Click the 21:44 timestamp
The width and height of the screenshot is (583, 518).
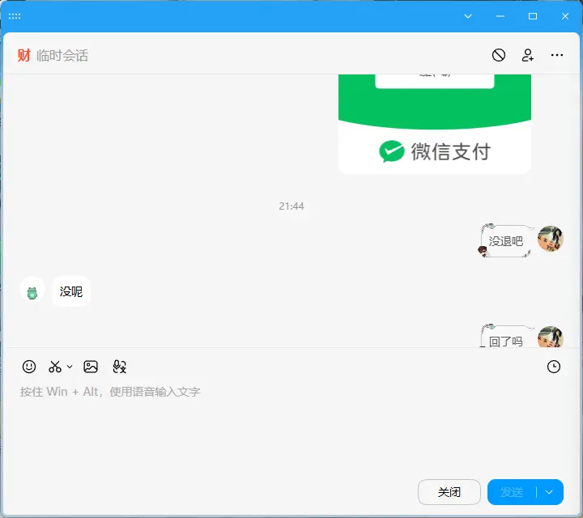tap(291, 206)
